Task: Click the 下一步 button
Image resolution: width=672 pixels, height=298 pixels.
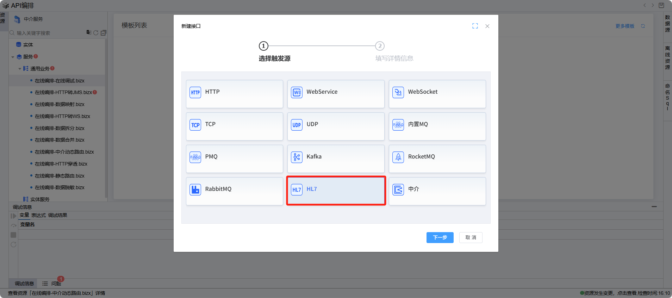Action: (440, 237)
